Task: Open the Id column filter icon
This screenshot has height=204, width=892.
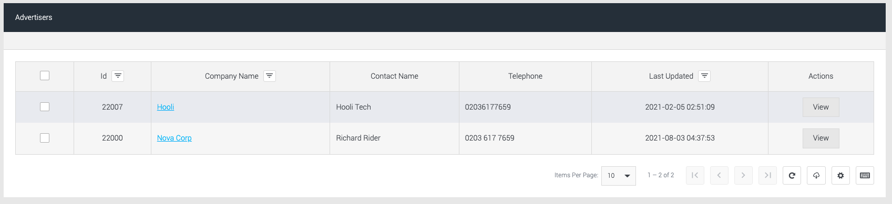Action: (x=118, y=76)
